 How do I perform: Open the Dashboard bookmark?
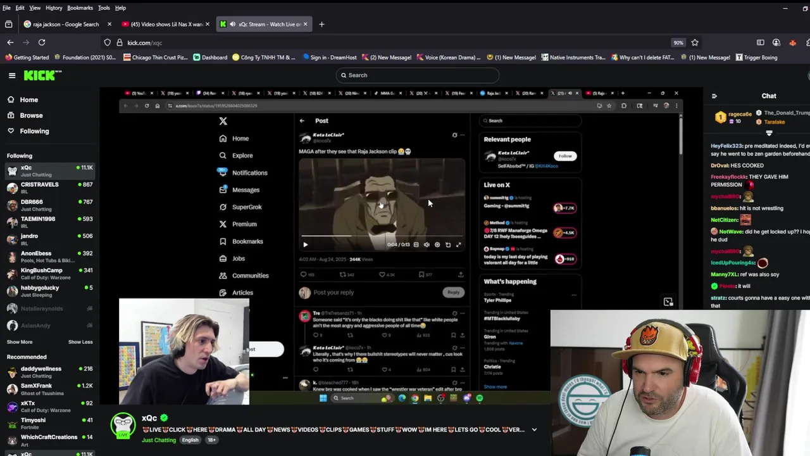point(210,58)
